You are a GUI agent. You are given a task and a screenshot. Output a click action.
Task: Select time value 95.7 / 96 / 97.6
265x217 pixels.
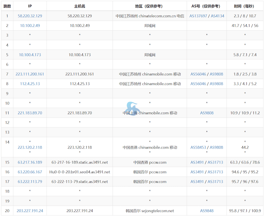(245, 181)
